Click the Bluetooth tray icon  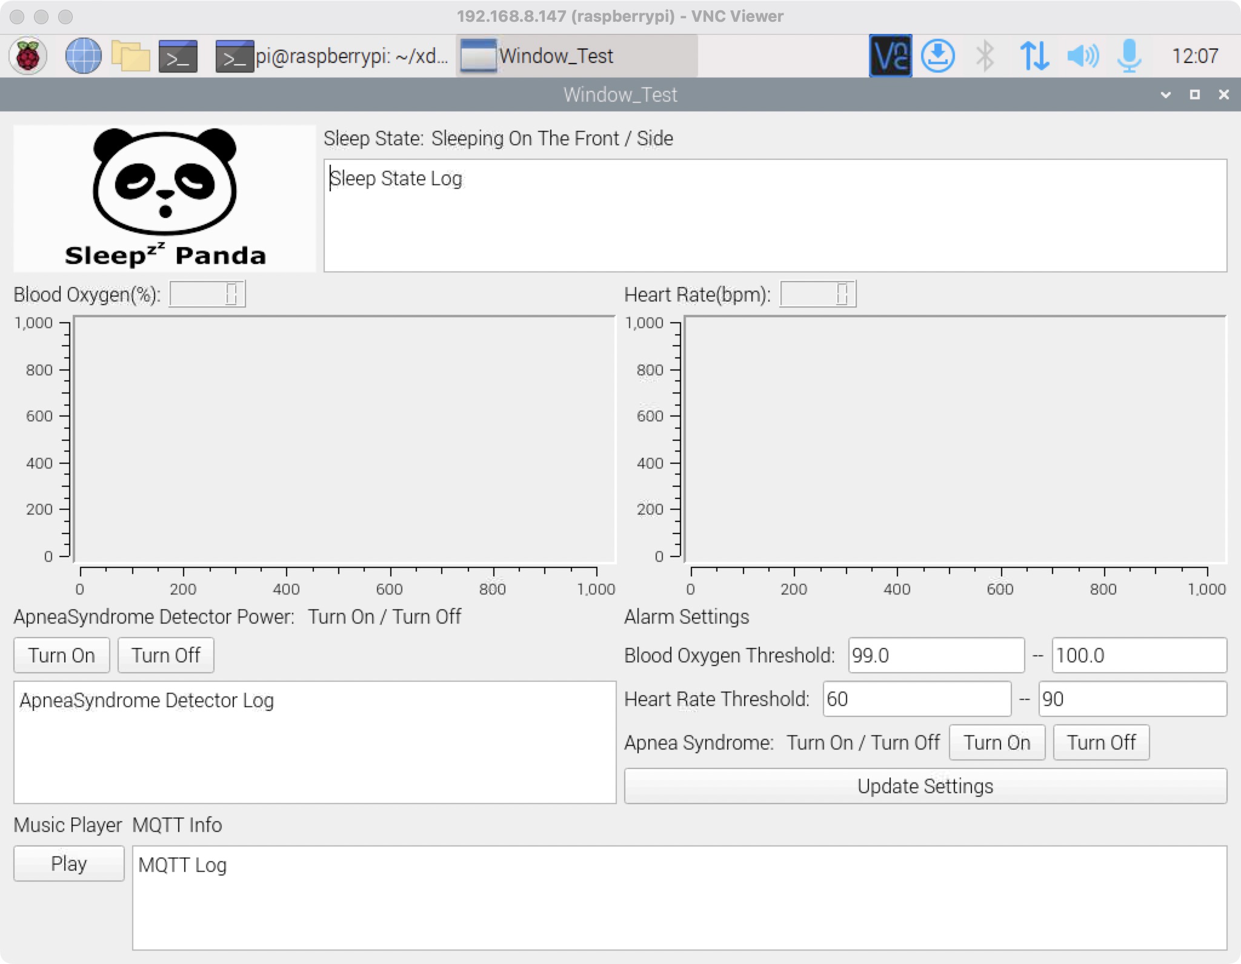(985, 56)
